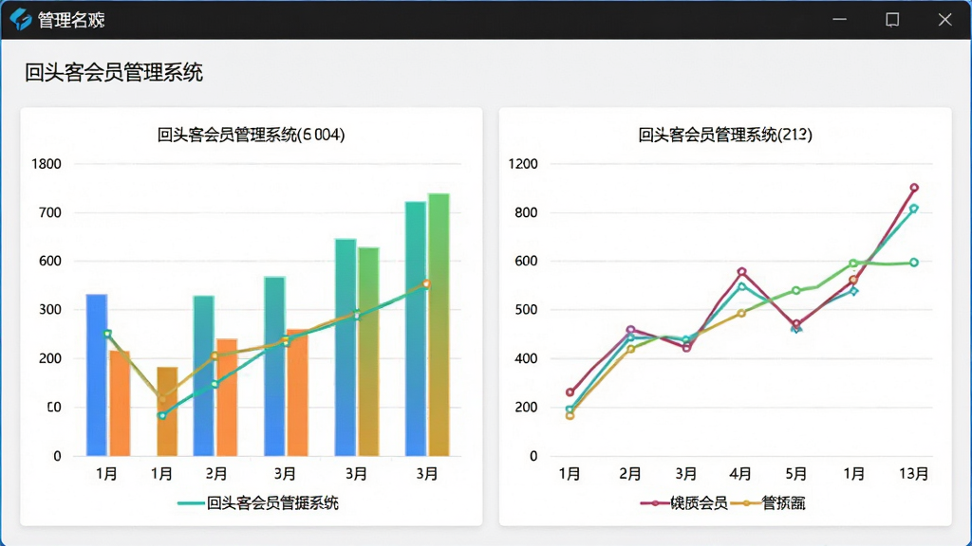Click the red line's highest point above 13月
972x546 pixels.
tap(914, 188)
